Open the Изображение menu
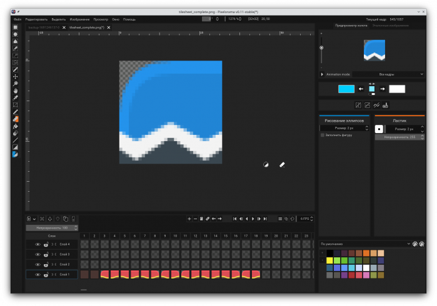 79,19
